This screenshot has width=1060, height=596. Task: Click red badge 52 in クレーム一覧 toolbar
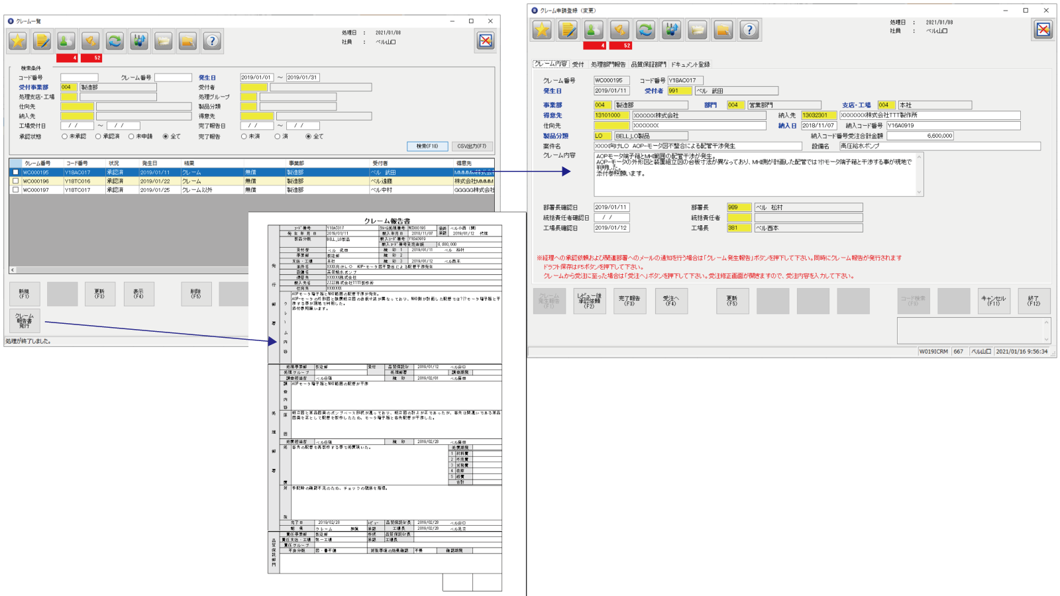click(91, 58)
